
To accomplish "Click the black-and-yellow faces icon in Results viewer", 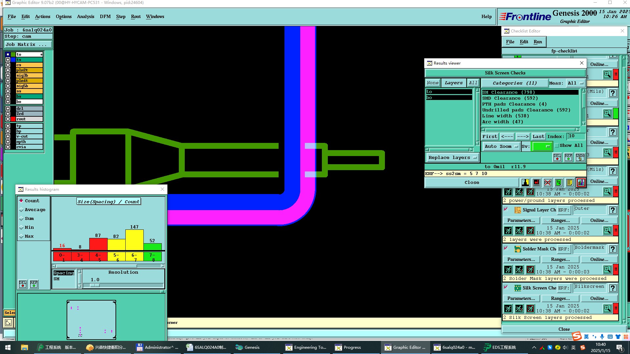I will coord(525,183).
